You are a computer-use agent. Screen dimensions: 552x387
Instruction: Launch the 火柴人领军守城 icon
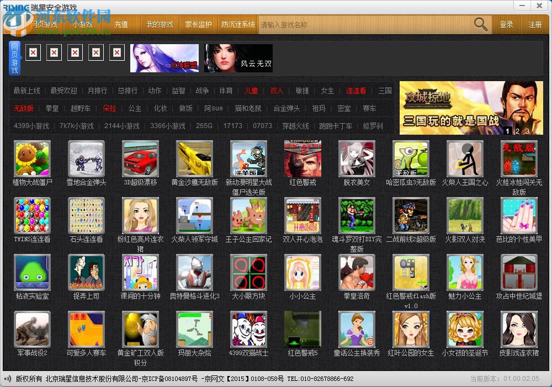(195, 215)
